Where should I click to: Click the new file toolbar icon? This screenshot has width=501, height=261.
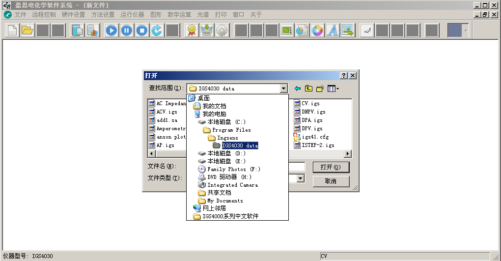(12, 30)
